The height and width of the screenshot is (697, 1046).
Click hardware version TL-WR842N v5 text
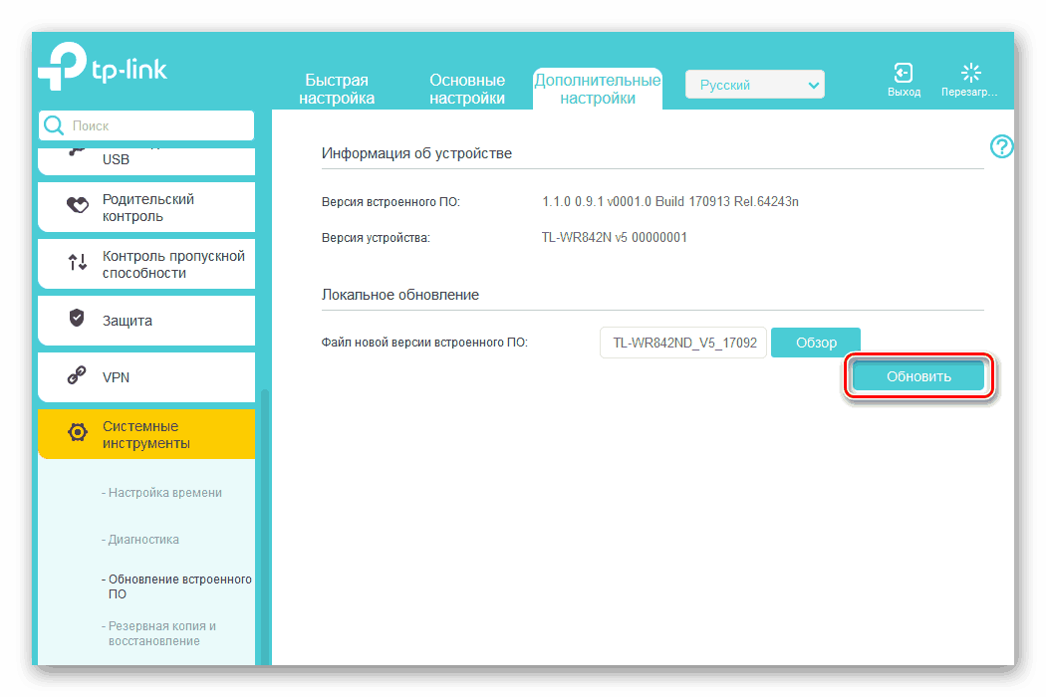(x=614, y=237)
